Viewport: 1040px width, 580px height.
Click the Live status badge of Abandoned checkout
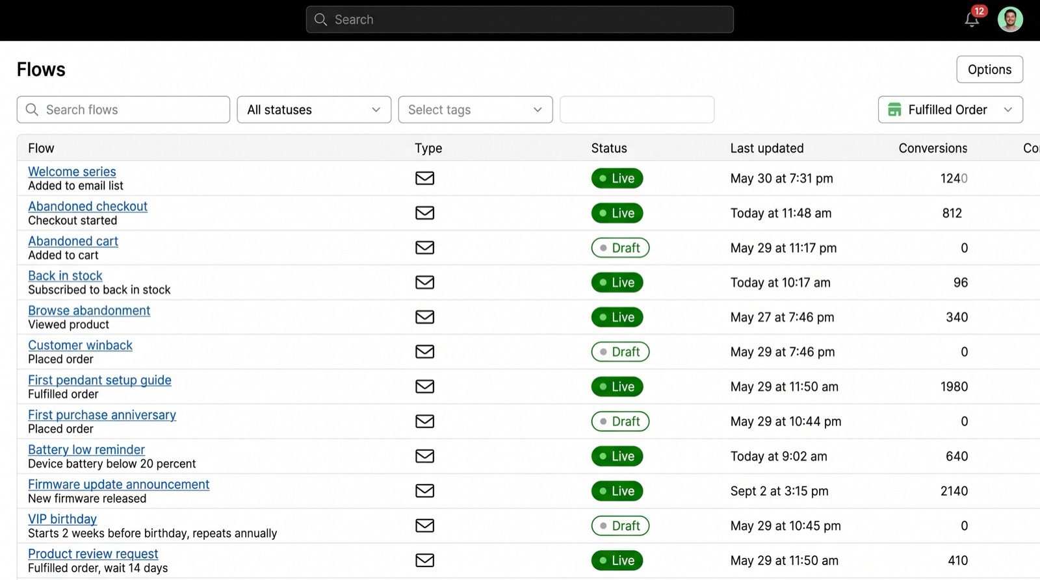point(617,213)
